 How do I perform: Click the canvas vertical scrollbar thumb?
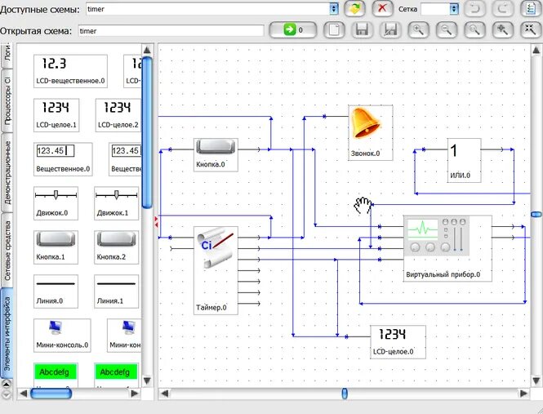[536, 215]
